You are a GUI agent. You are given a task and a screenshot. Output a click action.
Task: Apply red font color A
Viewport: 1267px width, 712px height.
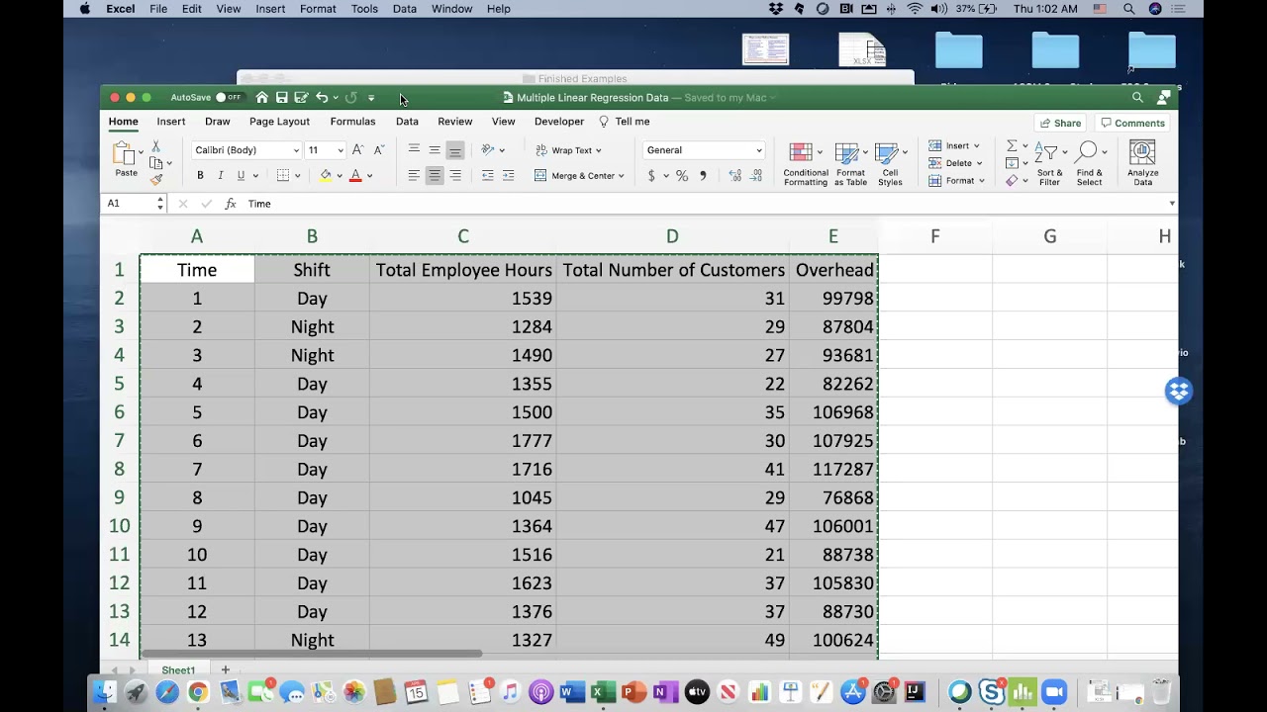[x=355, y=176]
